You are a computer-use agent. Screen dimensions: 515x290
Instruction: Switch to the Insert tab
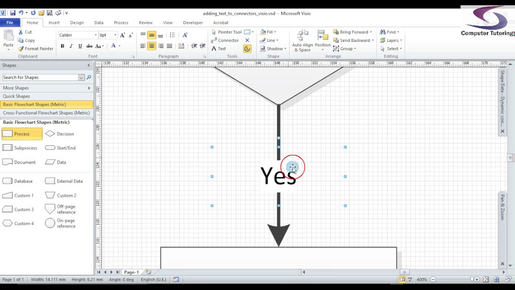tap(54, 23)
